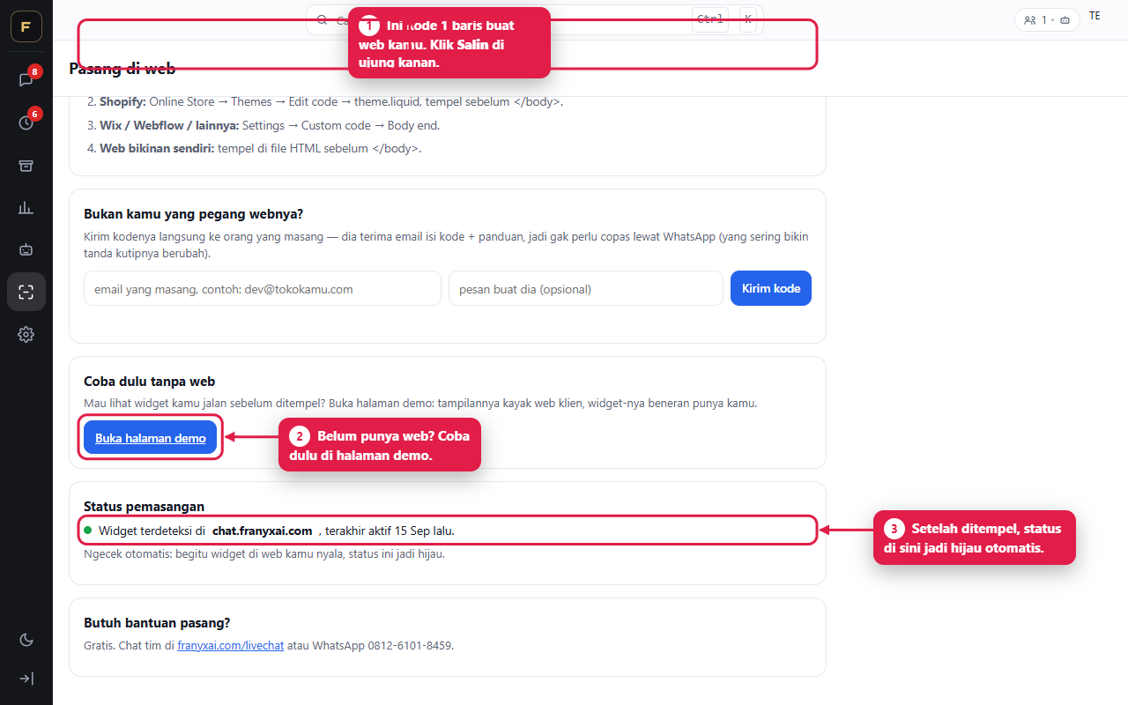Image resolution: width=1128 pixels, height=705 pixels.
Task: Open the bar chart analytics icon
Action: pyautogui.click(x=26, y=208)
